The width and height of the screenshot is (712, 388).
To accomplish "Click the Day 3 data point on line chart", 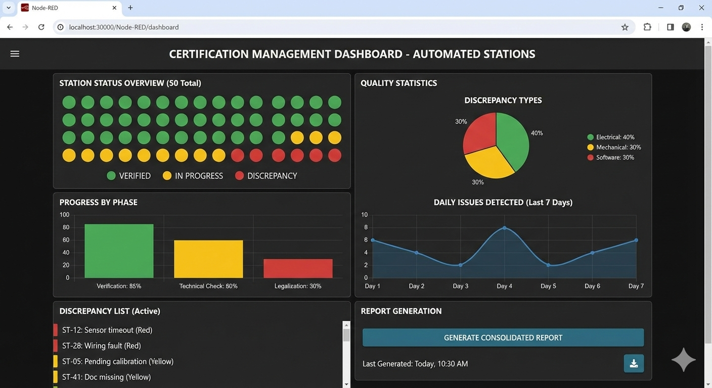I will [x=460, y=265].
